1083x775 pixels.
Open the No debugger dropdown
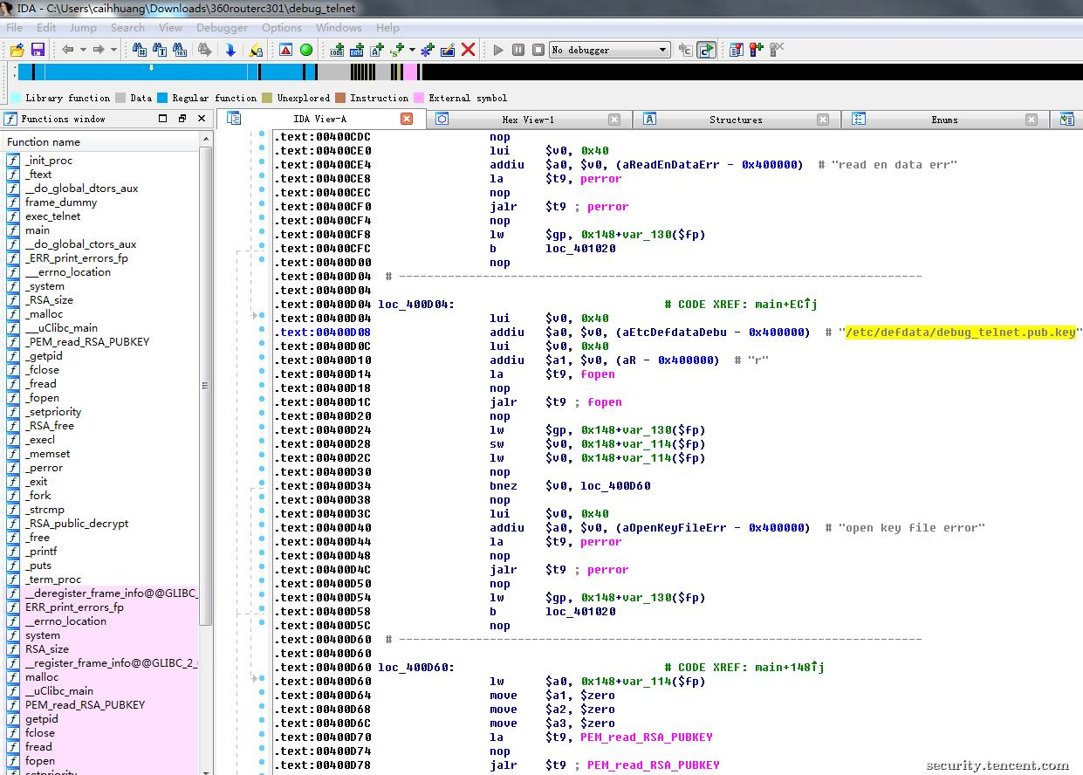[x=663, y=50]
